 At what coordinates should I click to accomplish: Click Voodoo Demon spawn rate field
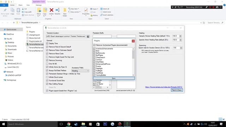coord(176,48)
